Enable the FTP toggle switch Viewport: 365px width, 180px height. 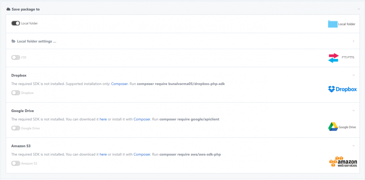(16, 58)
